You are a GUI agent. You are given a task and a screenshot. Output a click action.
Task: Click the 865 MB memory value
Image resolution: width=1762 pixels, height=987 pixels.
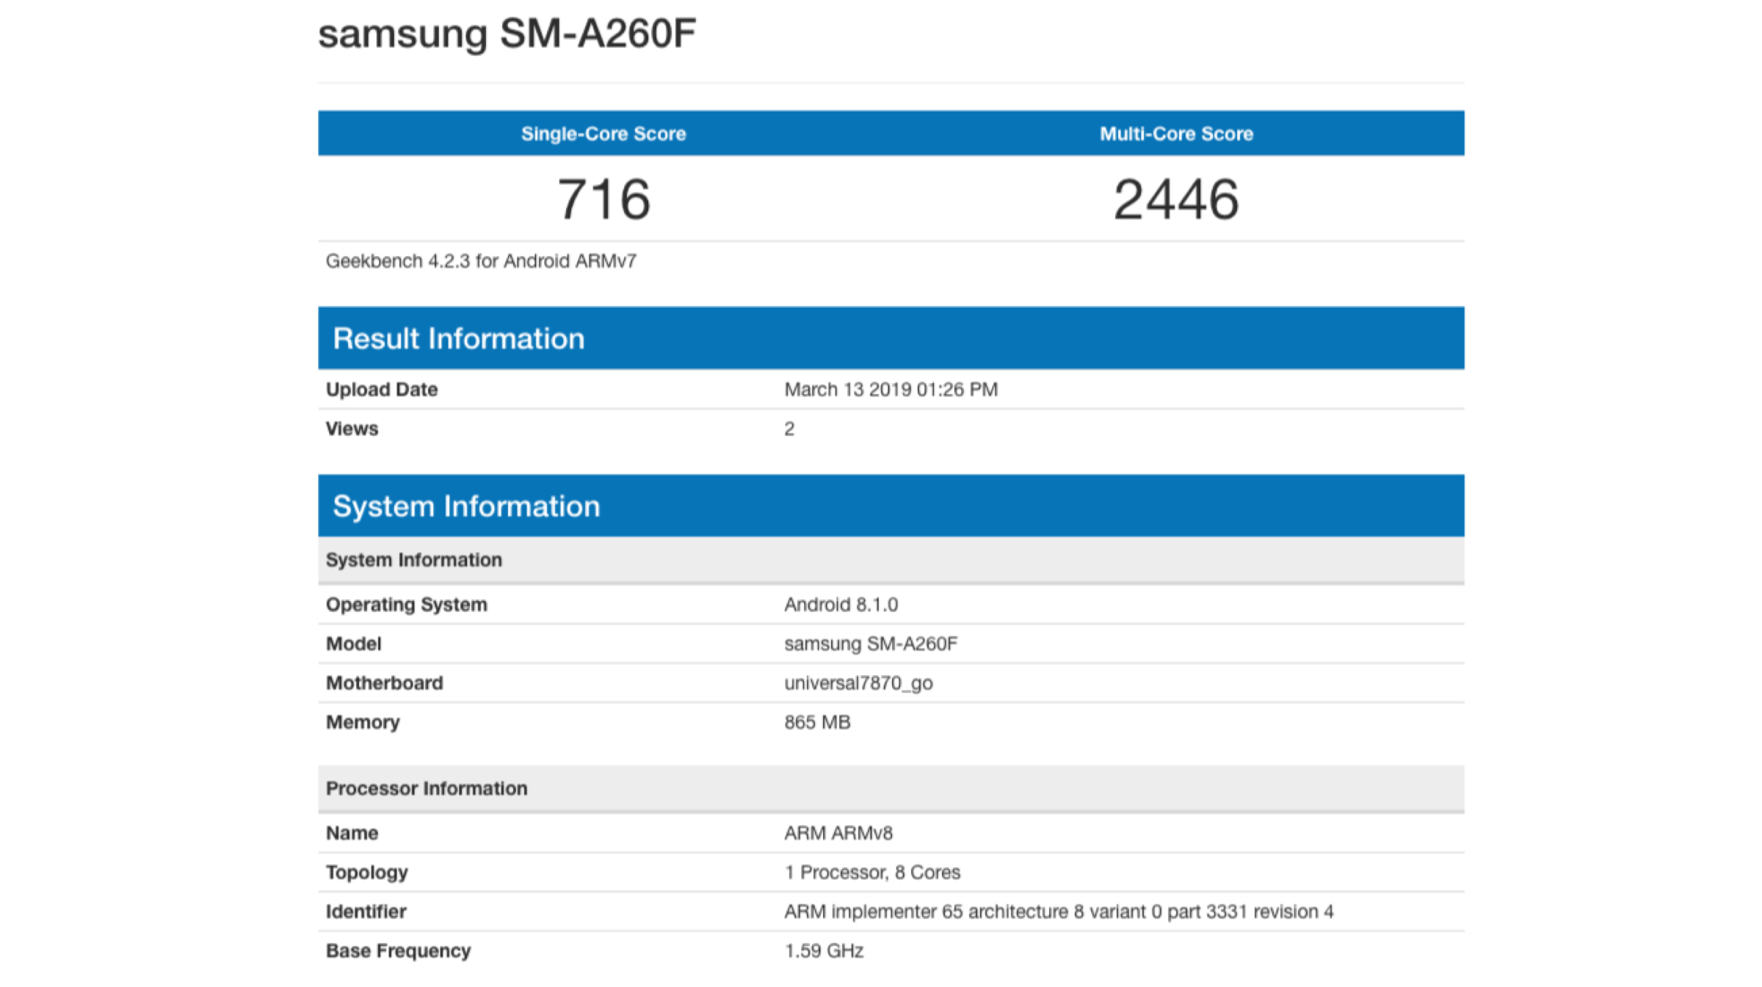pyautogui.click(x=817, y=723)
